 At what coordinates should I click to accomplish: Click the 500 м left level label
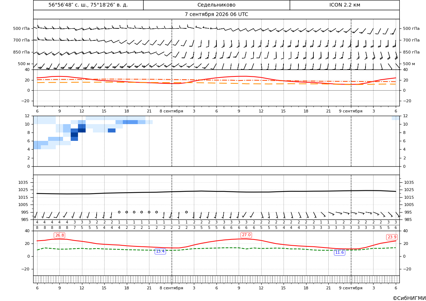24,64
